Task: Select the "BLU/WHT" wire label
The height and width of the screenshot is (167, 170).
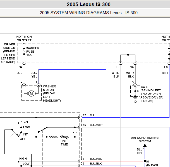Action: click(96, 125)
